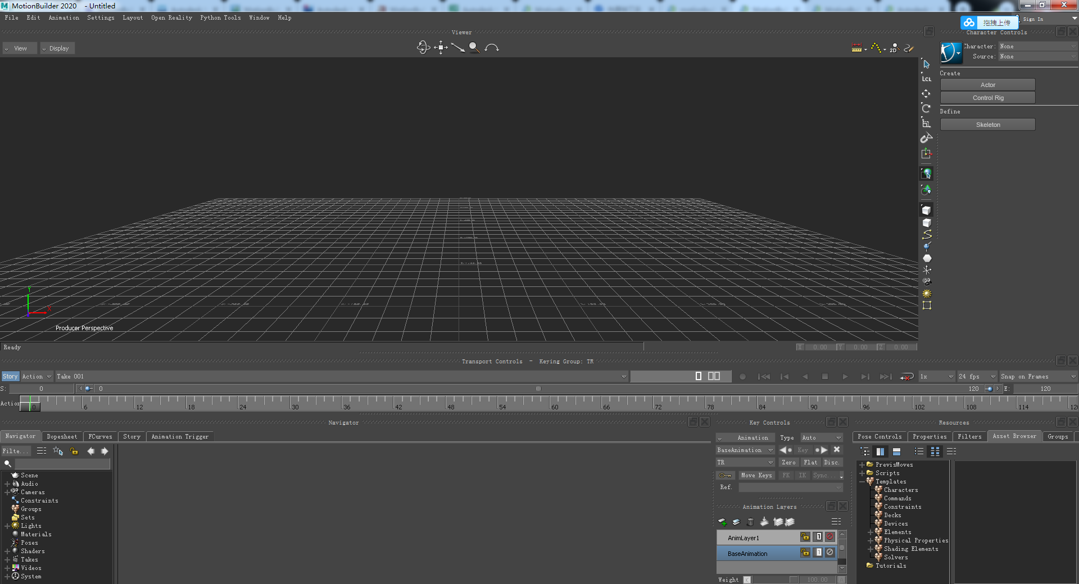Click the key icon in Key Controls
This screenshot has height=584, width=1079.
coord(726,475)
